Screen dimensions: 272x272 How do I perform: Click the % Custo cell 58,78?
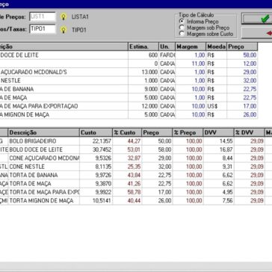pyautogui.click(x=127, y=192)
